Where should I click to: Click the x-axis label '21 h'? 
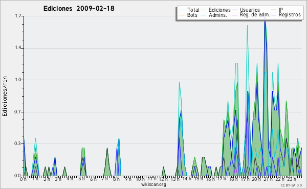[268, 179]
